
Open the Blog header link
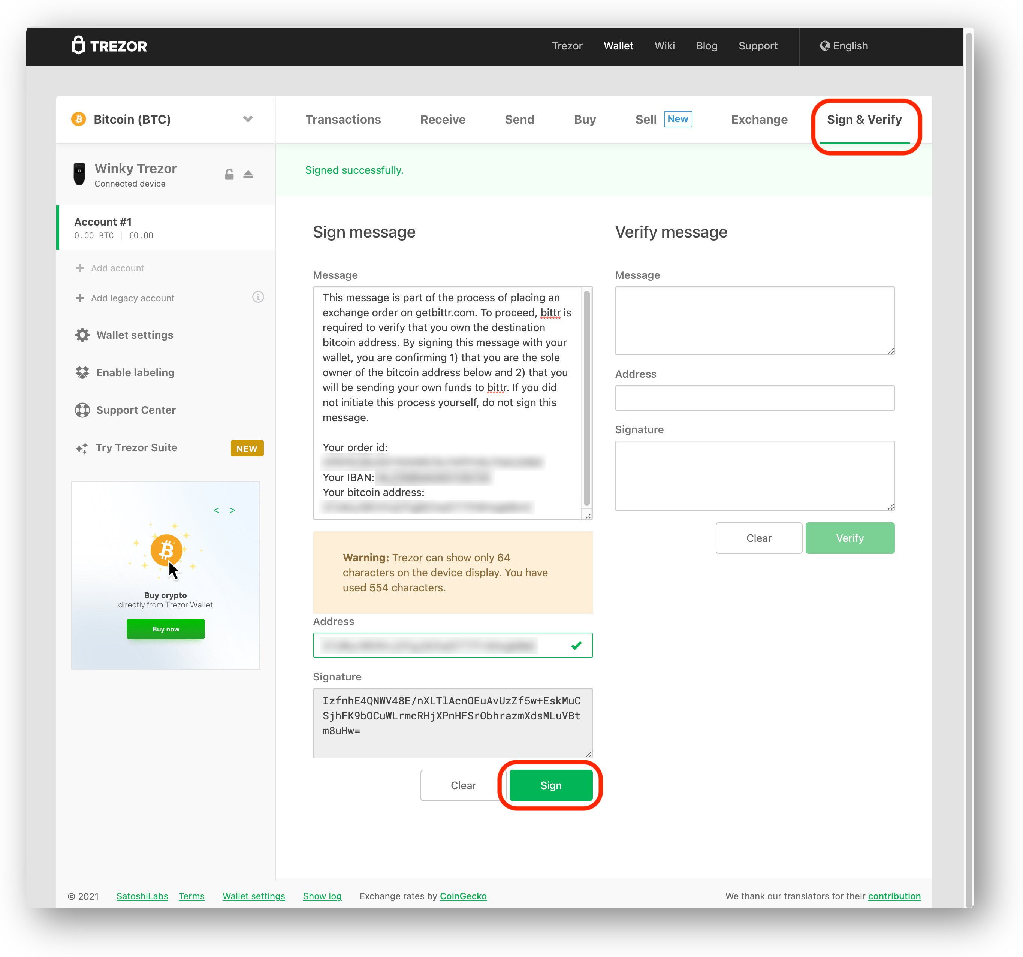click(706, 46)
